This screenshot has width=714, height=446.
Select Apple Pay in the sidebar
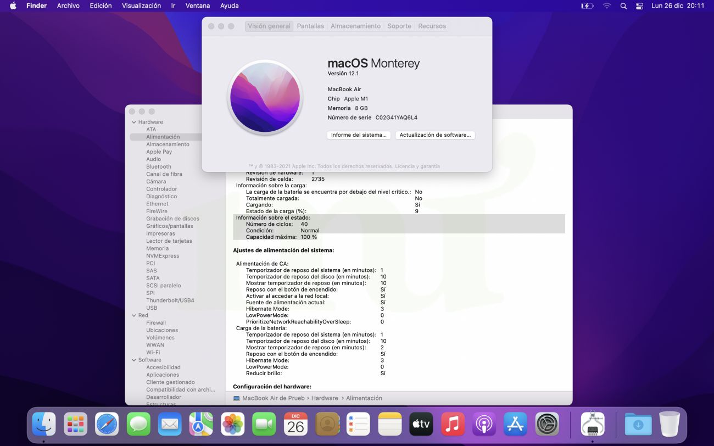[x=159, y=152]
